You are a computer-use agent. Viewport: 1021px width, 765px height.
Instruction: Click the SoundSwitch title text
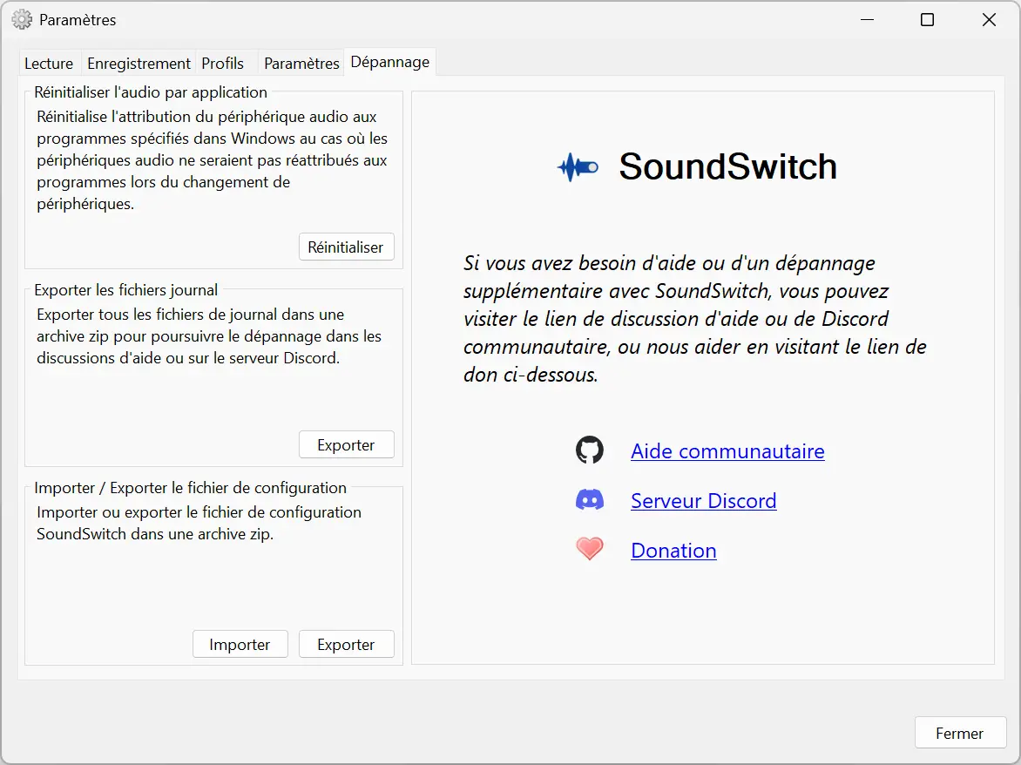click(x=727, y=166)
